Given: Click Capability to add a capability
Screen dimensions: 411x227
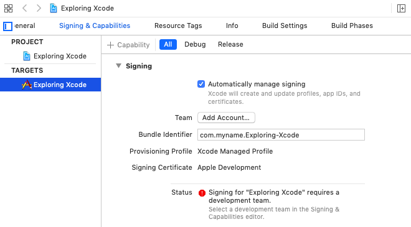Looking at the screenshot, I should [133, 45].
